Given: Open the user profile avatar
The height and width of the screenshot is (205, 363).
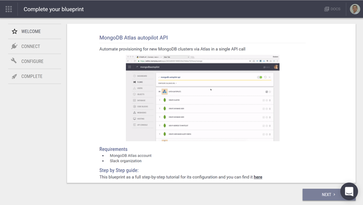Looking at the screenshot, I should click(355, 9).
